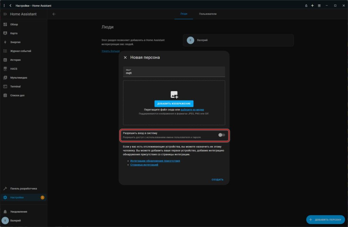Open the Карта icon in sidebar
Image resolution: width=348 pixels, height=227 pixels.
pyautogui.click(x=5, y=33)
